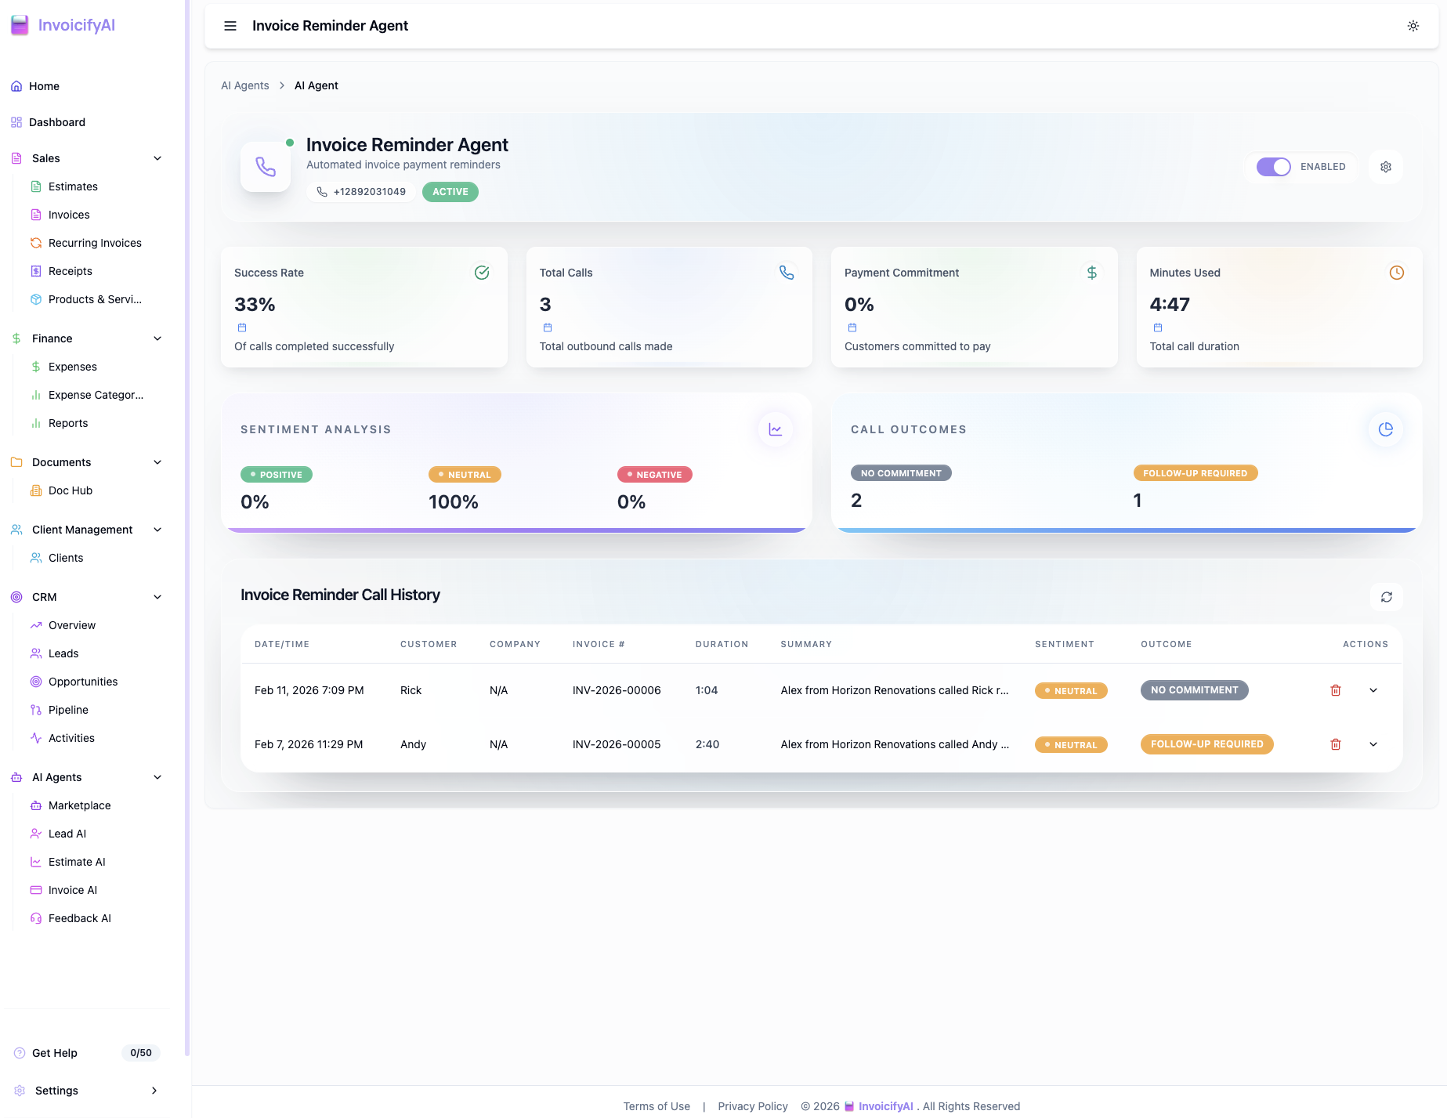1447x1118 pixels.
Task: Click the Rick call summary text
Action: pos(895,690)
